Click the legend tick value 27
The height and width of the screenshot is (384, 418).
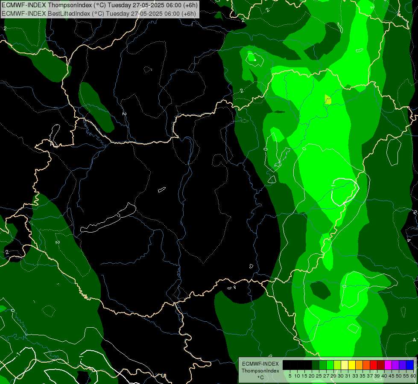(326, 376)
